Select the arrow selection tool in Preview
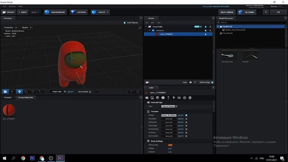Image resolution: width=288 pixels, height=162 pixels. [12, 91]
